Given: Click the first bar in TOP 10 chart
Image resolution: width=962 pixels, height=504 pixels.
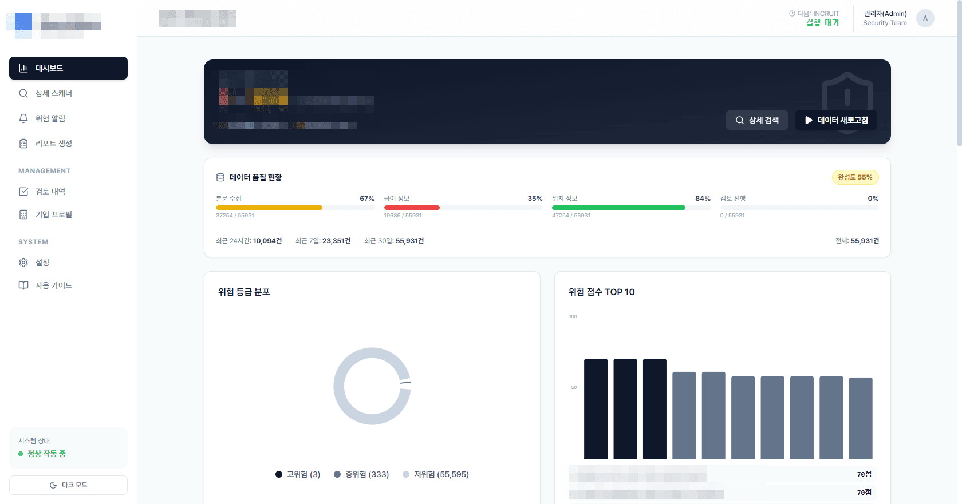Looking at the screenshot, I should coord(596,408).
